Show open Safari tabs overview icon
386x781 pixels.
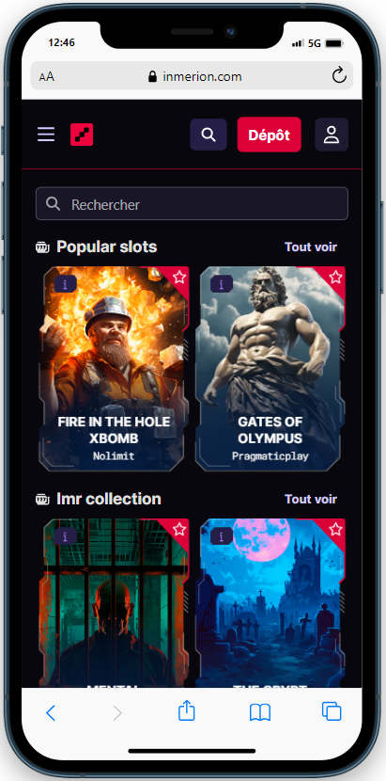tap(332, 711)
